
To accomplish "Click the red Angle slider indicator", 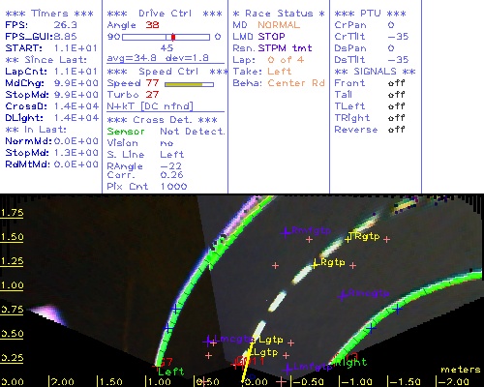I will pyautogui.click(x=173, y=37).
